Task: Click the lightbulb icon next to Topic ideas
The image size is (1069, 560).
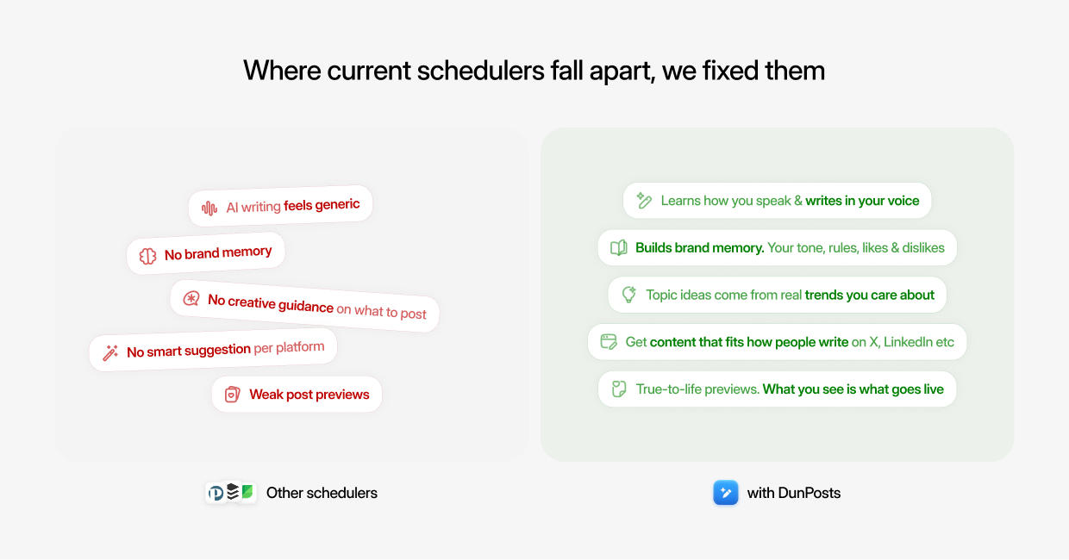Action: click(629, 295)
